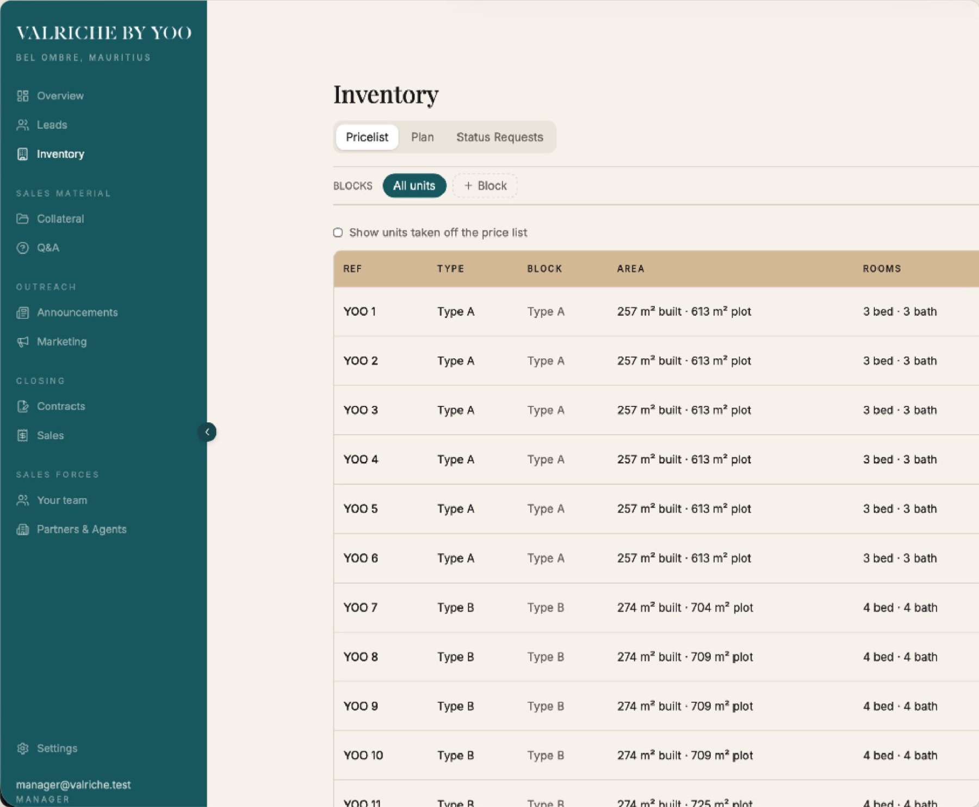Click the REF column header
This screenshot has width=979, height=807.
(352, 268)
